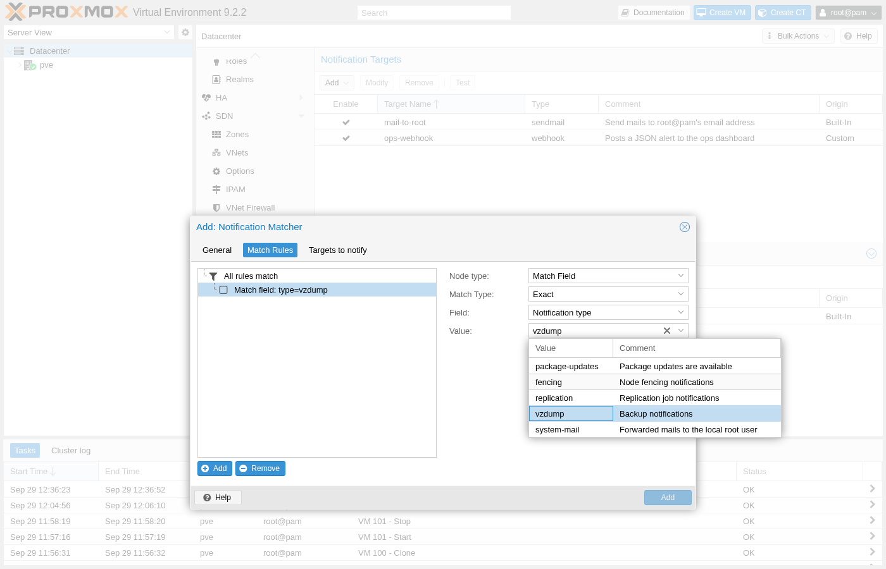Switch to the Match Rules tab
Image resolution: width=886 pixels, height=569 pixels.
pos(270,250)
